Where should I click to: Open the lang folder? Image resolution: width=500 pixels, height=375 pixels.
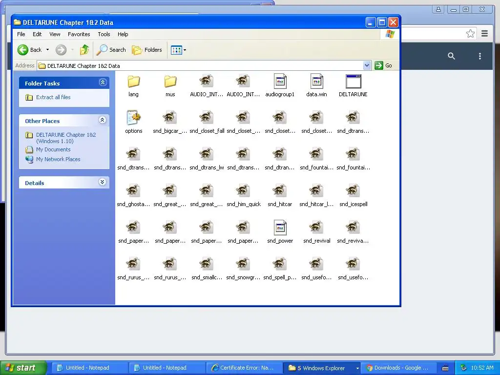point(133,82)
